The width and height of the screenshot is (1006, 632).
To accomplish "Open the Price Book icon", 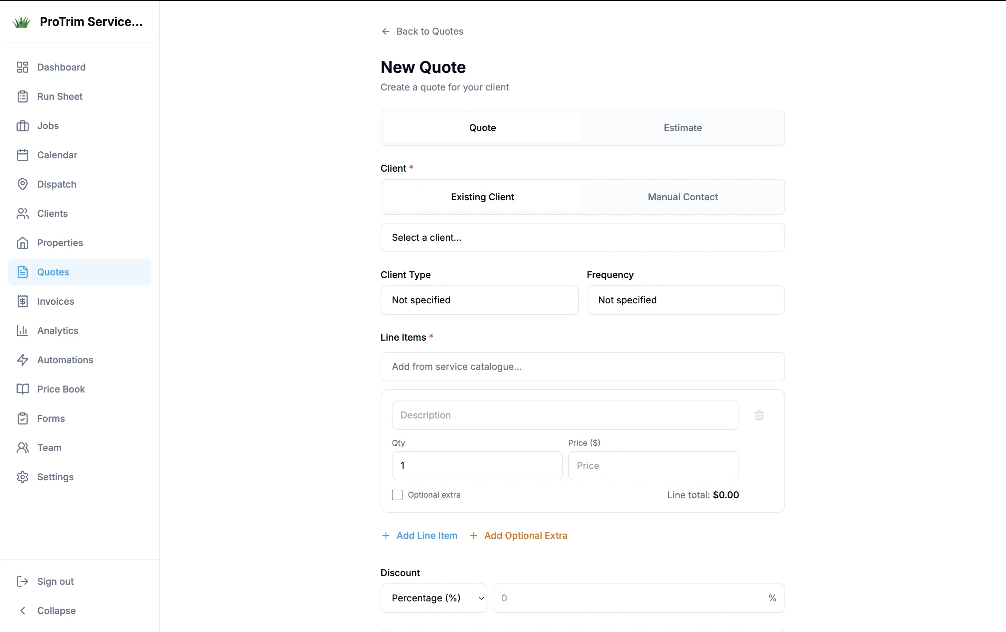I will [x=23, y=389].
